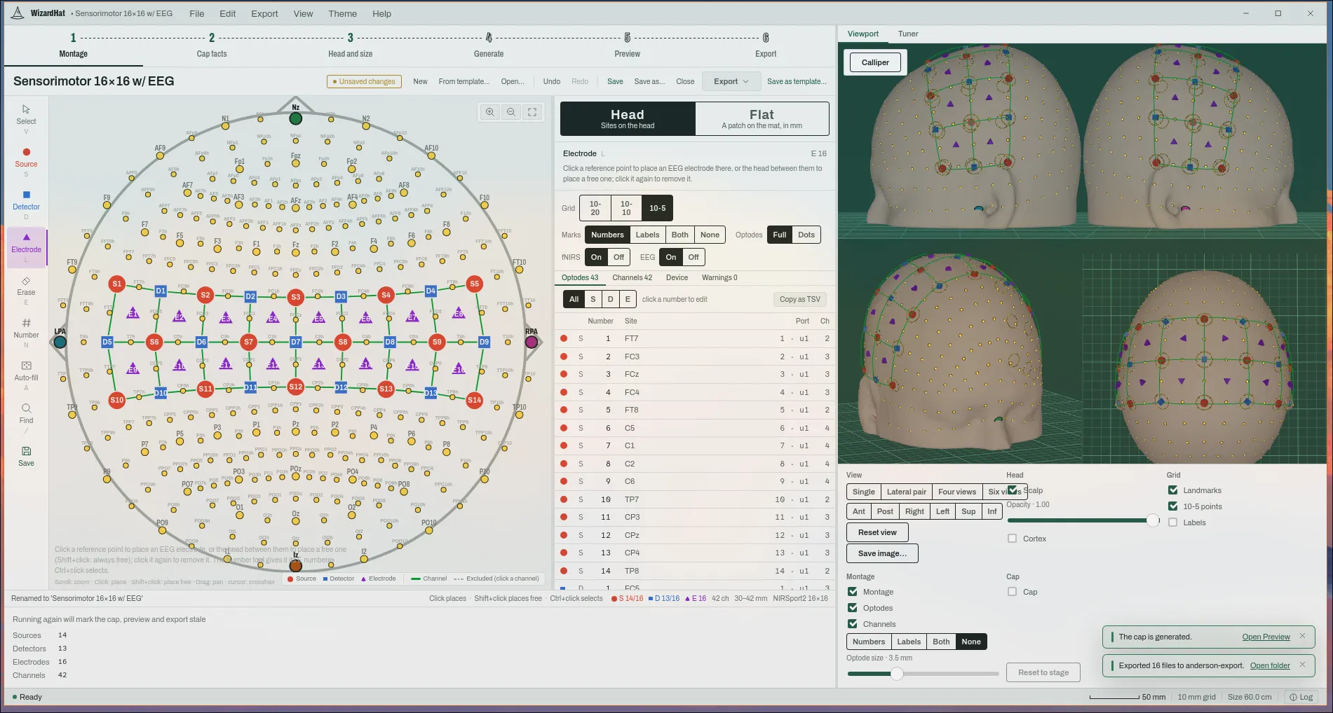Viewport: 1333px width, 713px height.
Task: Click the Nz landmark marker
Action: pos(296,118)
